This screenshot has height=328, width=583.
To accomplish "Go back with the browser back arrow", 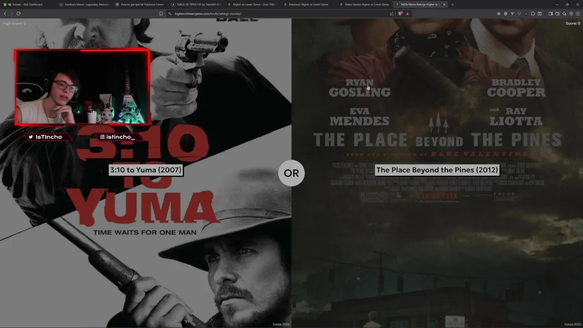I will click(5, 14).
